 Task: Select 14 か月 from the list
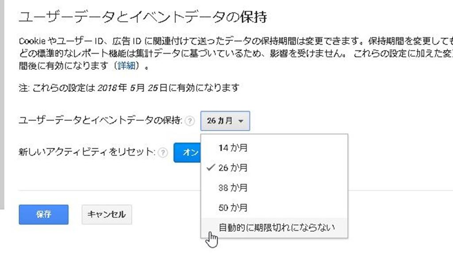(x=233, y=148)
